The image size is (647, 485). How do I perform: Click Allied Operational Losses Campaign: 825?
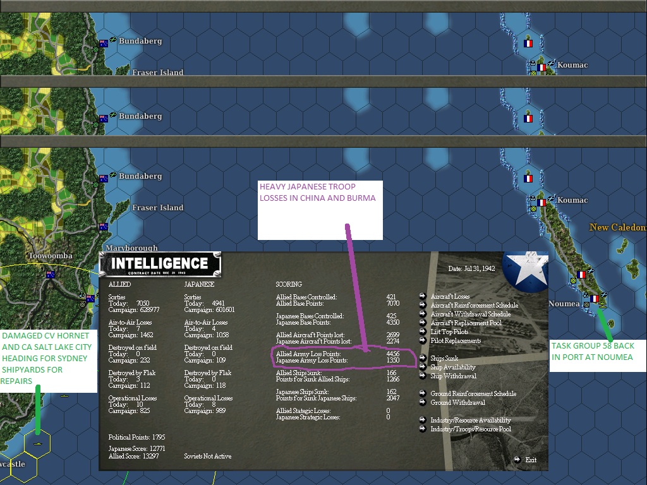(x=129, y=410)
